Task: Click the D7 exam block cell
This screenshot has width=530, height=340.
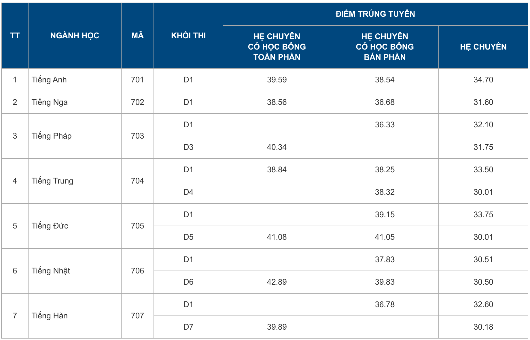Action: (188, 327)
